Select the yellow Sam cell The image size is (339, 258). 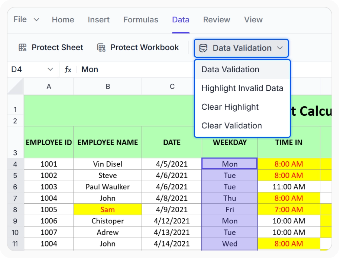pos(108,209)
